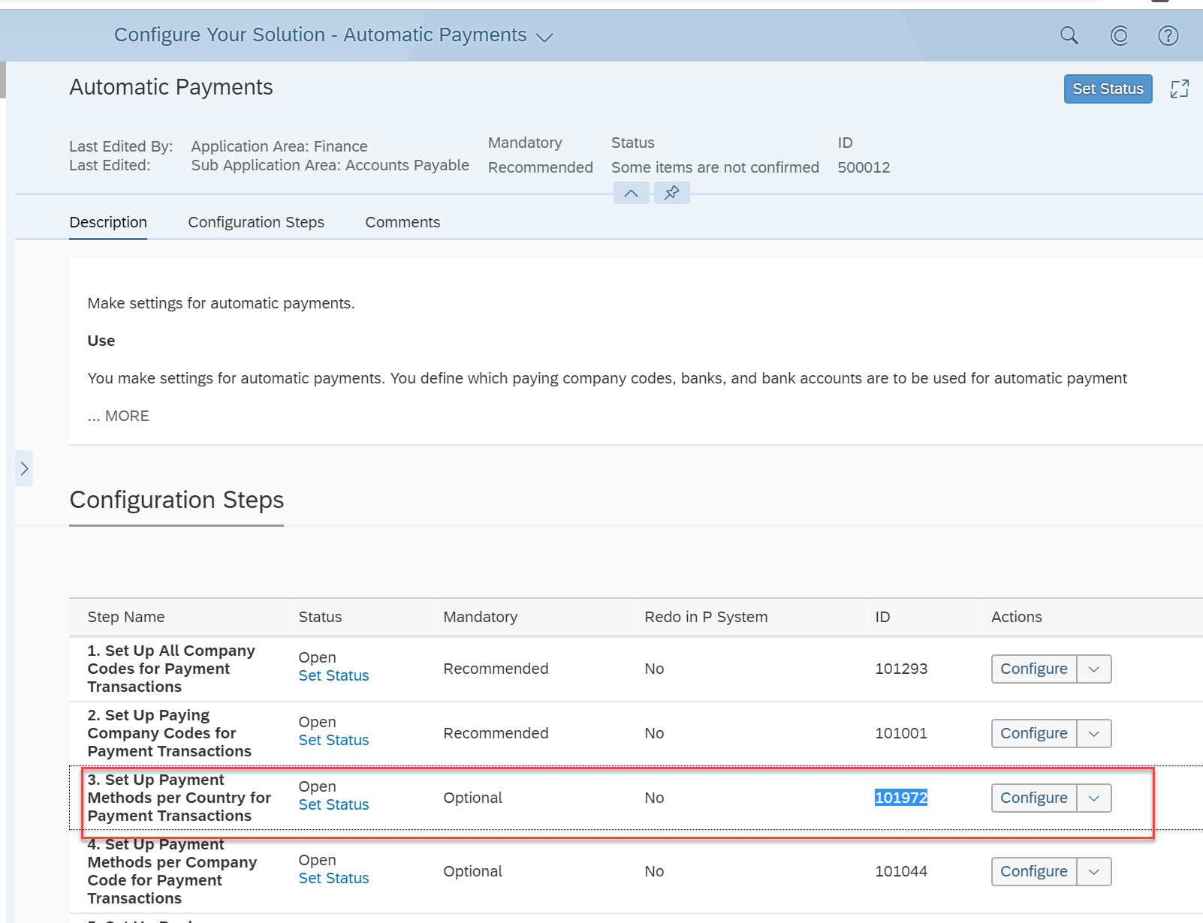Image resolution: width=1203 pixels, height=923 pixels.
Task: Select step 4 Payment Methods per Company Code
Action: click(x=172, y=871)
